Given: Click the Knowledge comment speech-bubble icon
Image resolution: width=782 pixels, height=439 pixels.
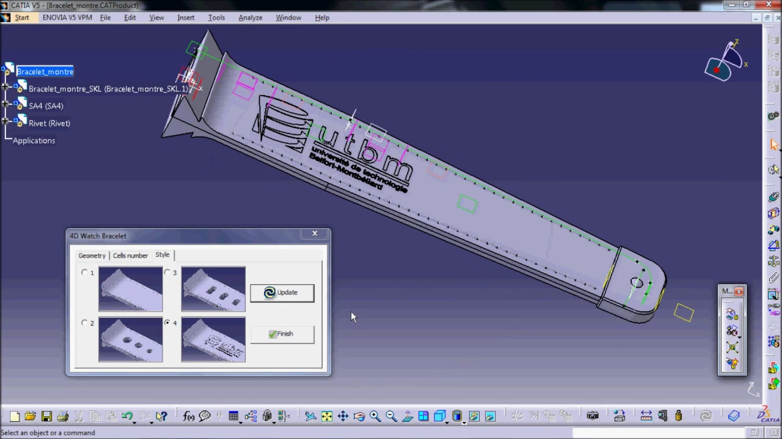Looking at the screenshot, I should click(x=205, y=416).
